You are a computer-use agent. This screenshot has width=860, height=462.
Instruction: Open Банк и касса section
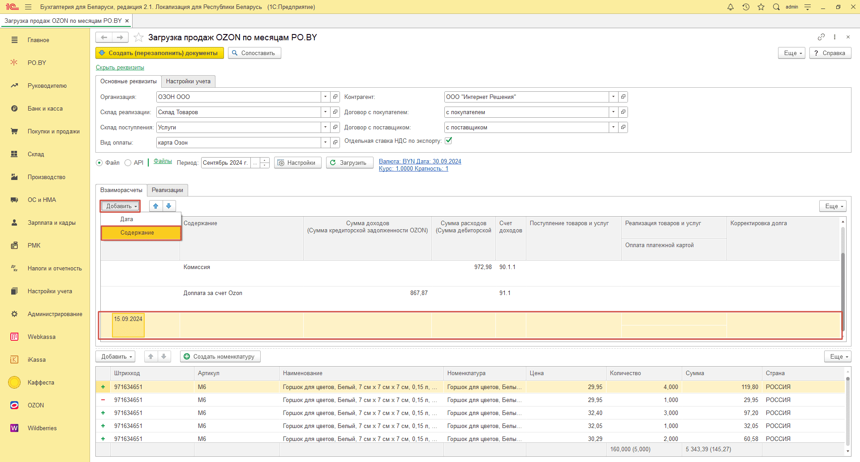(45, 108)
